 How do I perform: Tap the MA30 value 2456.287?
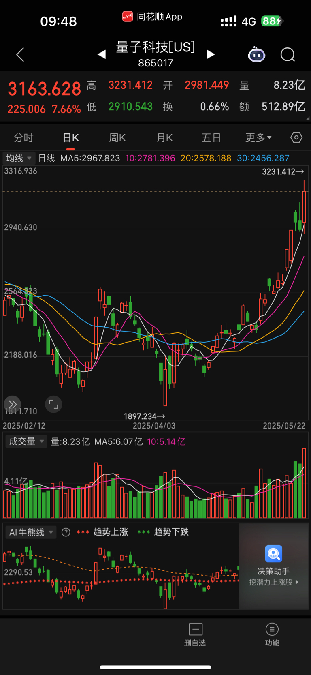263,158
